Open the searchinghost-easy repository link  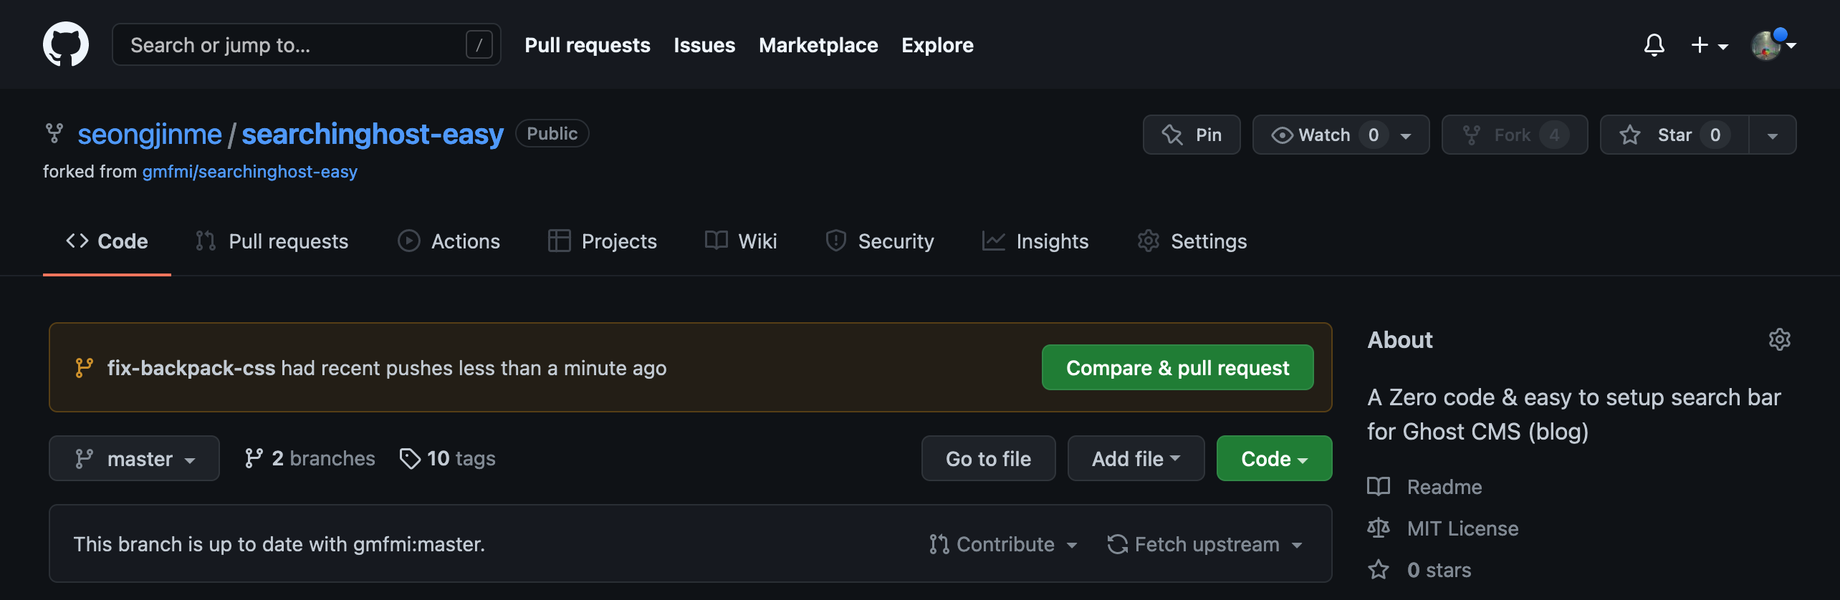pos(373,134)
